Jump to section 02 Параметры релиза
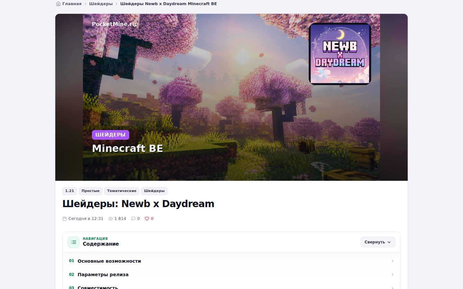The height and width of the screenshot is (289, 463). click(232, 275)
